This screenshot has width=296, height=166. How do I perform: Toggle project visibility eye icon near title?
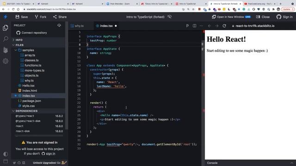coord(169,17)
